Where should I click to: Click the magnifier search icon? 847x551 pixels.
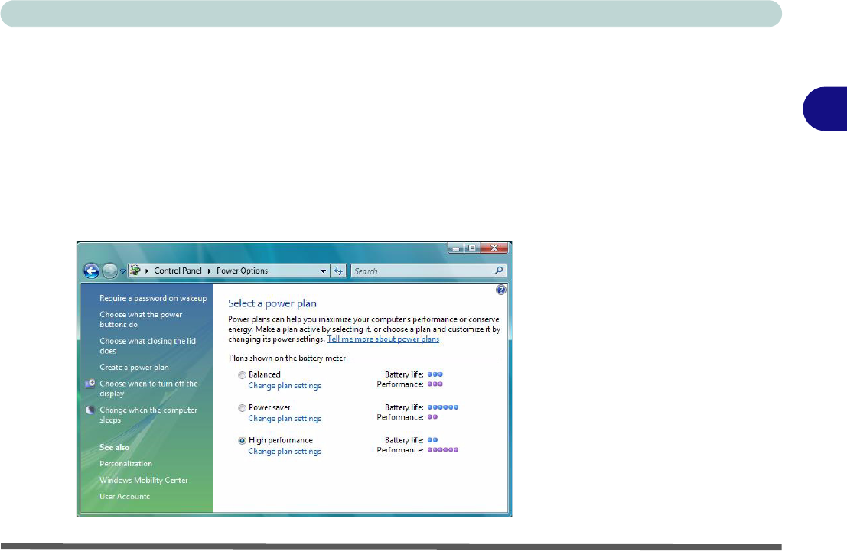499,271
